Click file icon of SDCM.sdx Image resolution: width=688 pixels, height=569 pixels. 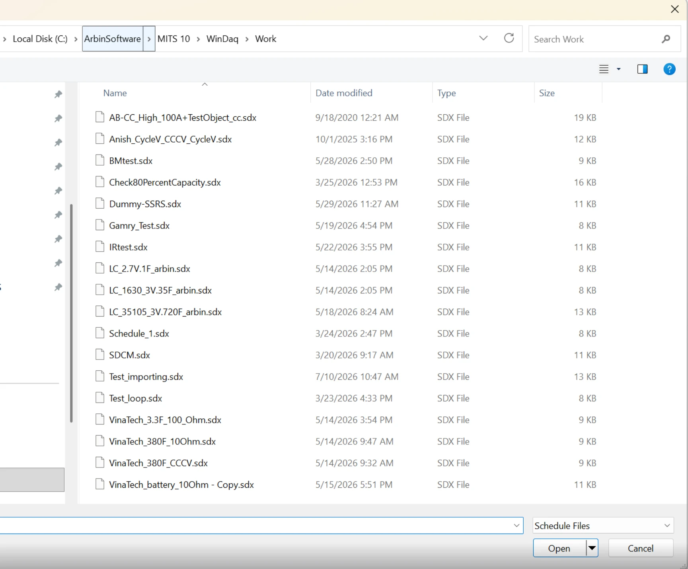click(x=100, y=355)
